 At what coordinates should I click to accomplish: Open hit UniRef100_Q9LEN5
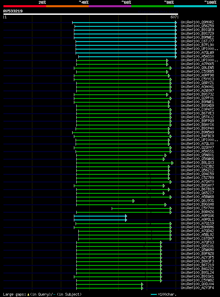point(197,68)
